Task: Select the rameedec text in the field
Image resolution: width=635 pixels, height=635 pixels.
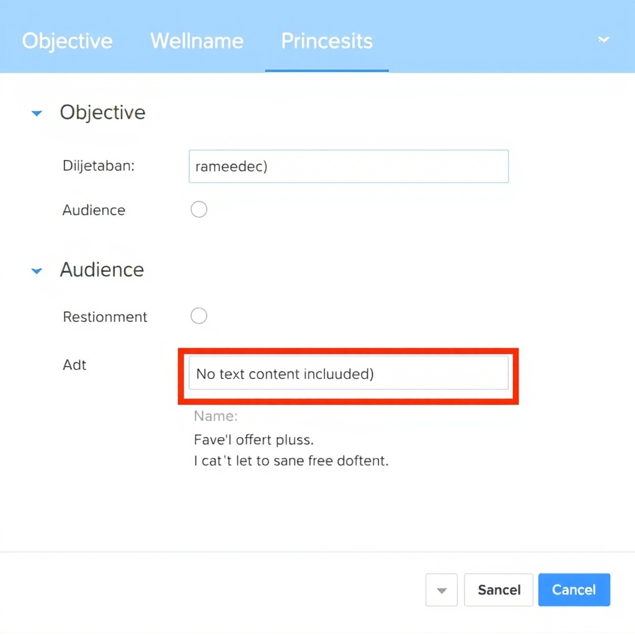Action: click(231, 166)
